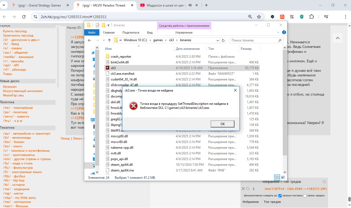The width and height of the screenshot is (351, 208).
Task: Open the recent locations dropdown in Explorer
Action: point(103,40)
